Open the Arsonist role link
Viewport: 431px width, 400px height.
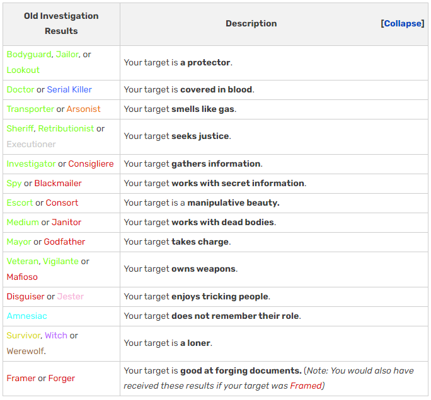84,109
